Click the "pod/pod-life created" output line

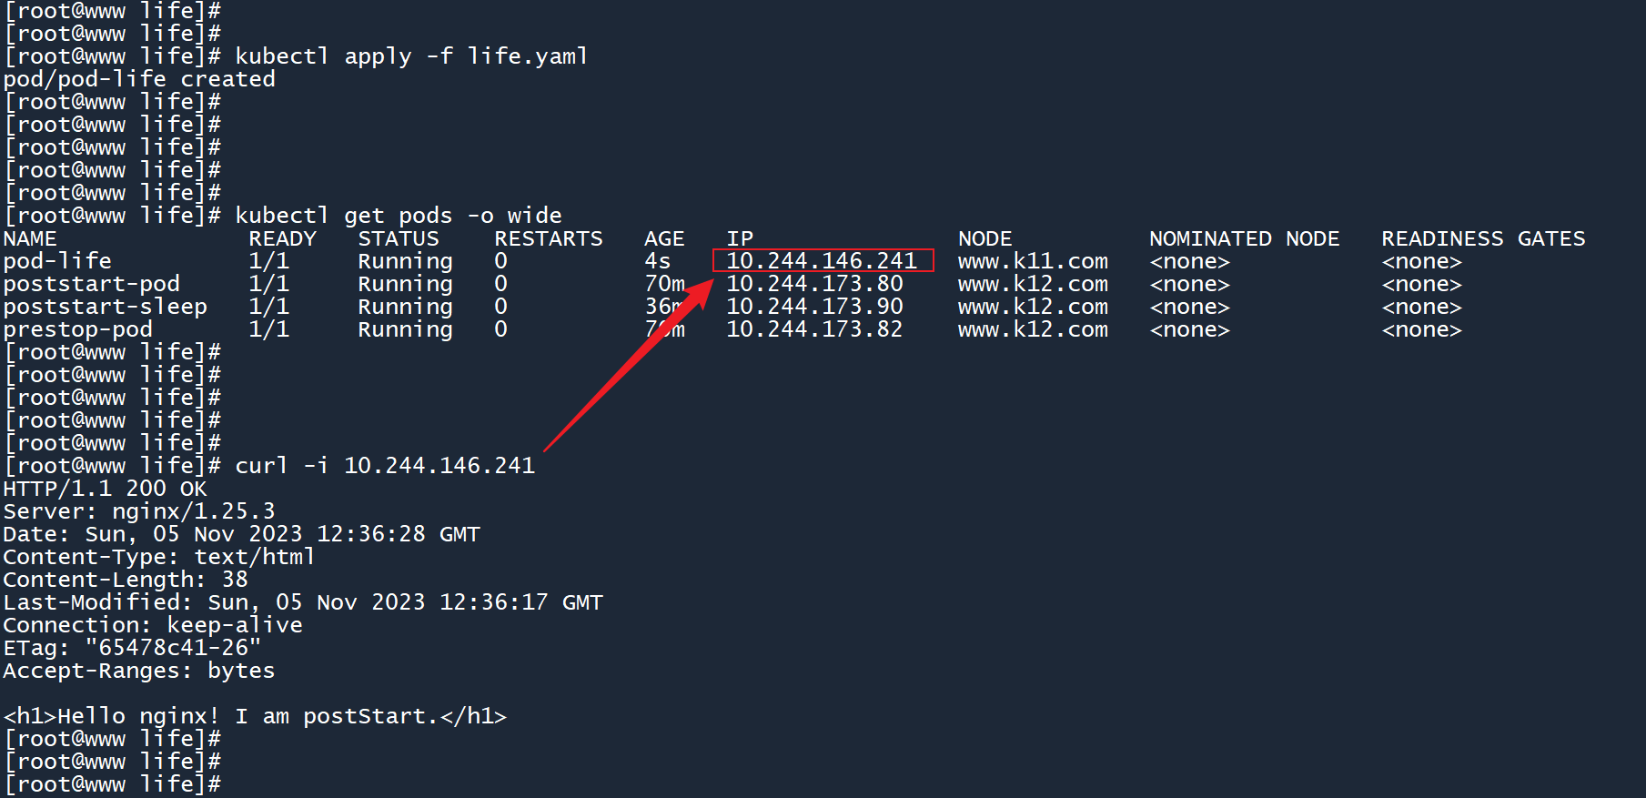click(139, 79)
